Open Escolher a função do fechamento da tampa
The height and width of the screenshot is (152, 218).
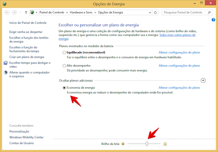(24, 49)
